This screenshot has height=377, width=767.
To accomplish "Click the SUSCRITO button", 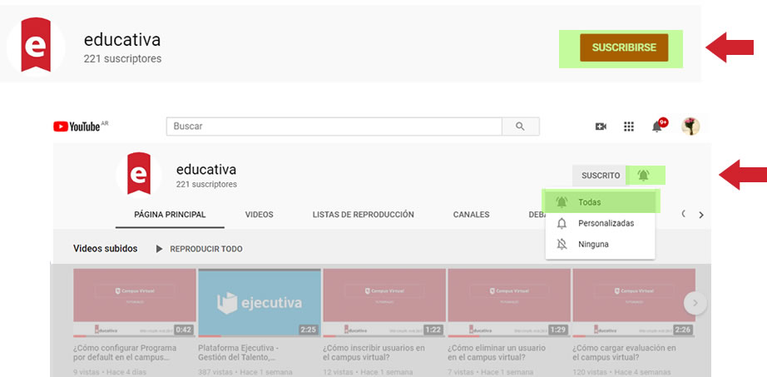I will pyautogui.click(x=600, y=176).
